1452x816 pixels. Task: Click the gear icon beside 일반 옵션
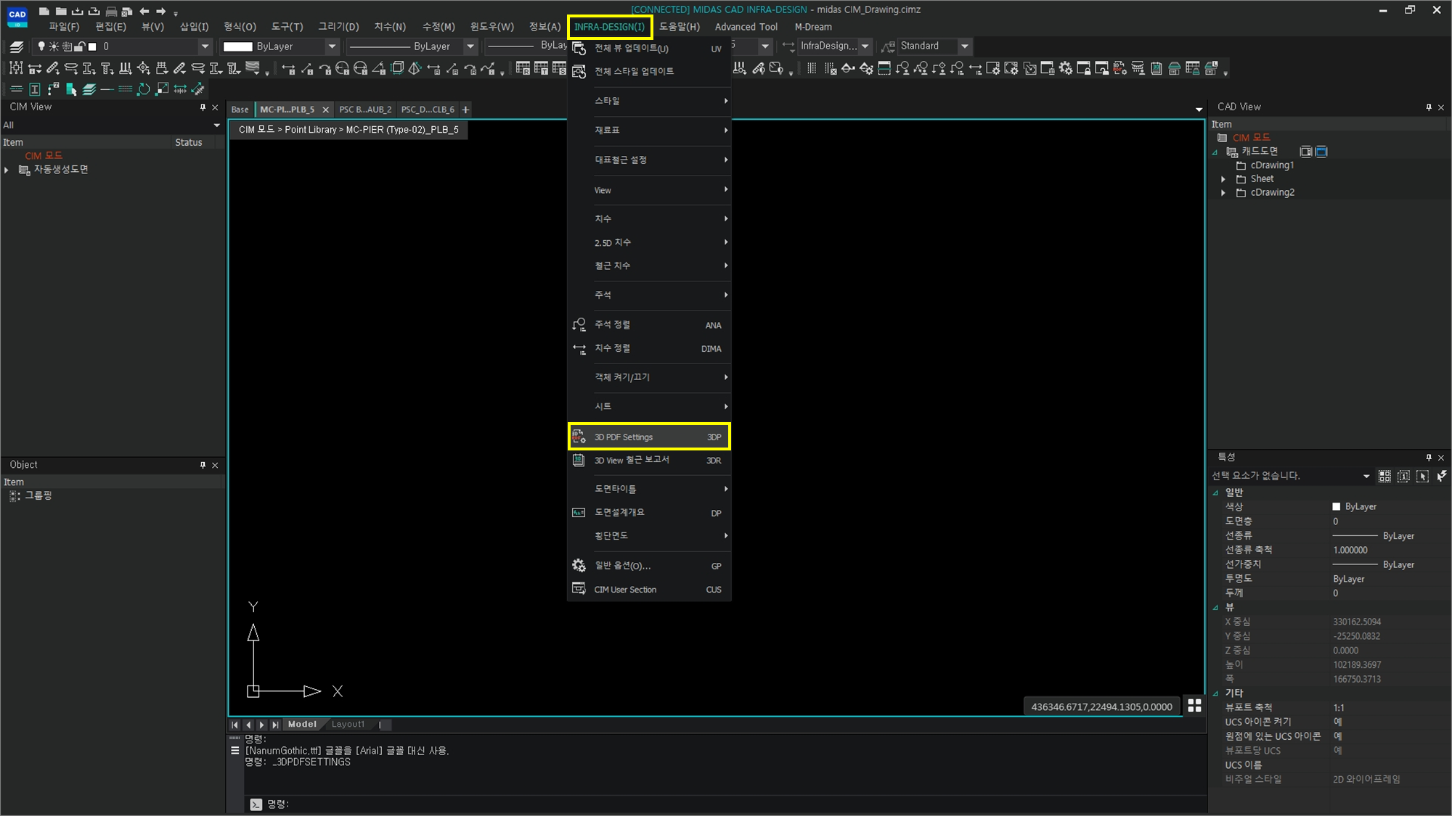click(579, 566)
